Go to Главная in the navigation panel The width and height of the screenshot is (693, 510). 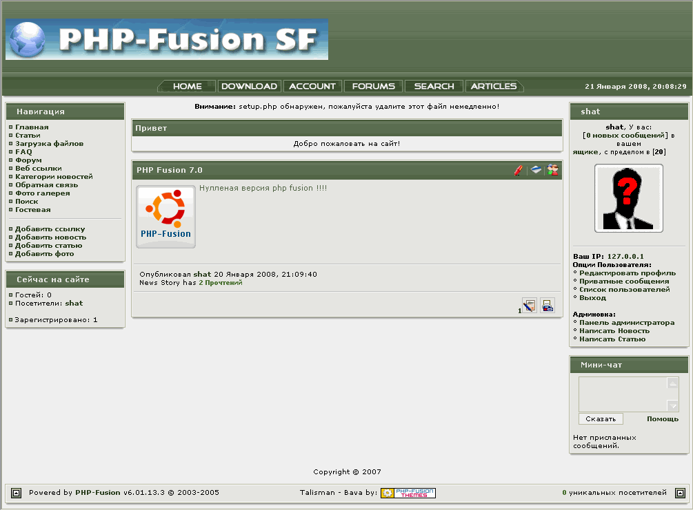[32, 127]
